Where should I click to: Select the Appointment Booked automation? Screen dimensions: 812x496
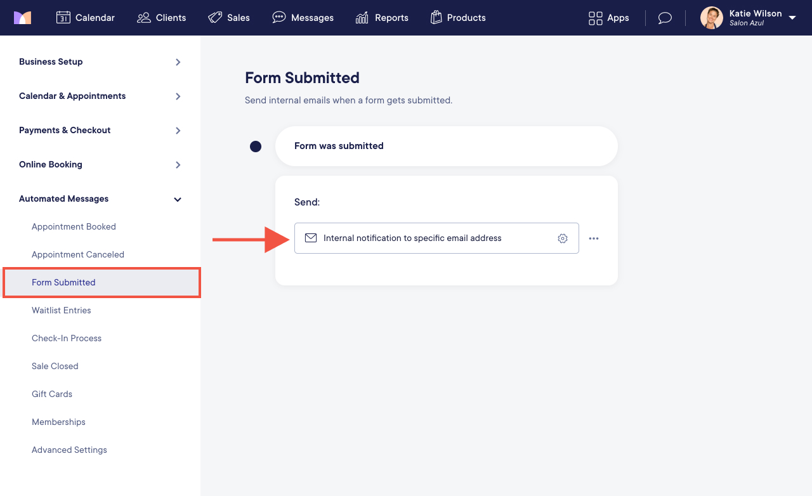(74, 226)
